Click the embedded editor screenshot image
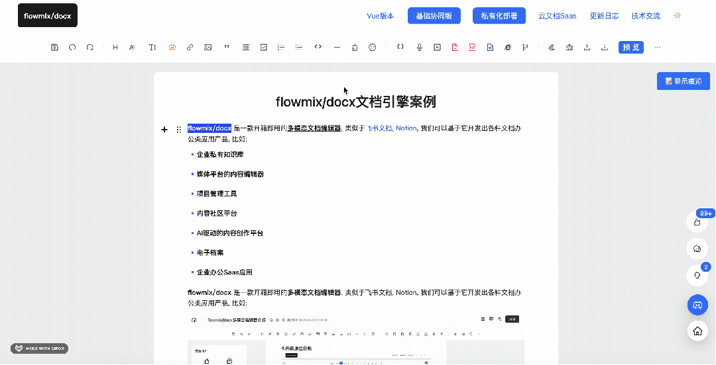 coord(356,339)
